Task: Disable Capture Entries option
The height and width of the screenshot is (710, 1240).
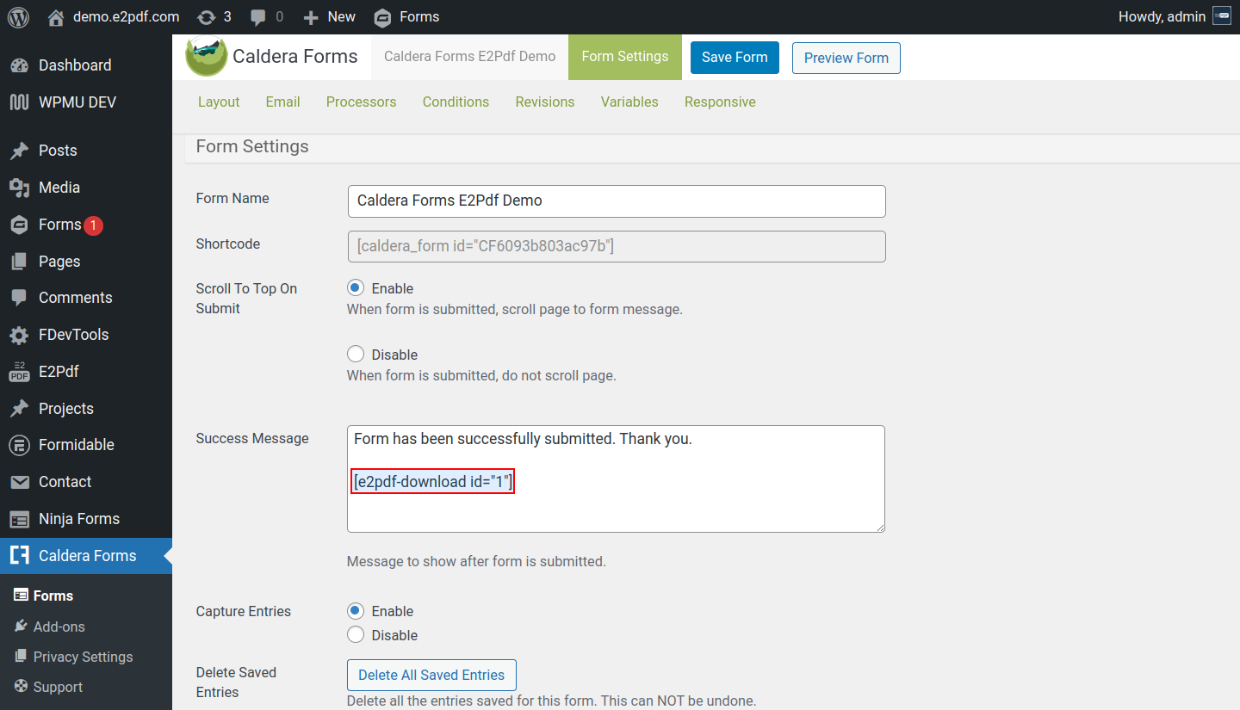Action: [356, 635]
